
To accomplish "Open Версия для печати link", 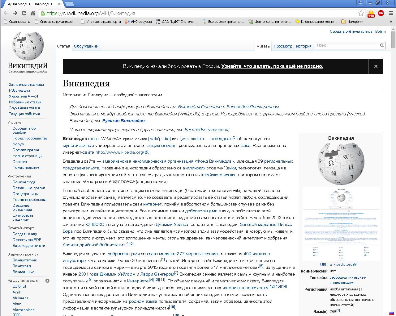I will (x=29, y=246).
